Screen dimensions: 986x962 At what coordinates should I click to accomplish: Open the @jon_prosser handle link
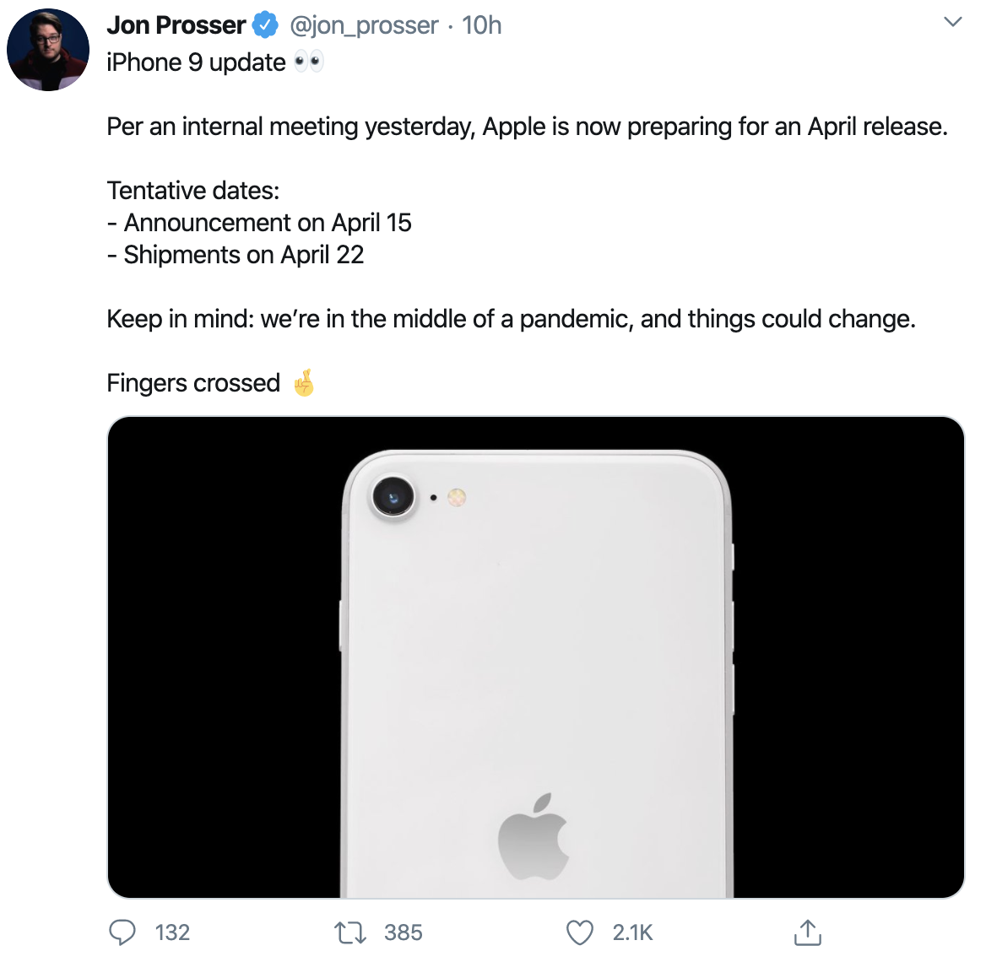(x=364, y=25)
